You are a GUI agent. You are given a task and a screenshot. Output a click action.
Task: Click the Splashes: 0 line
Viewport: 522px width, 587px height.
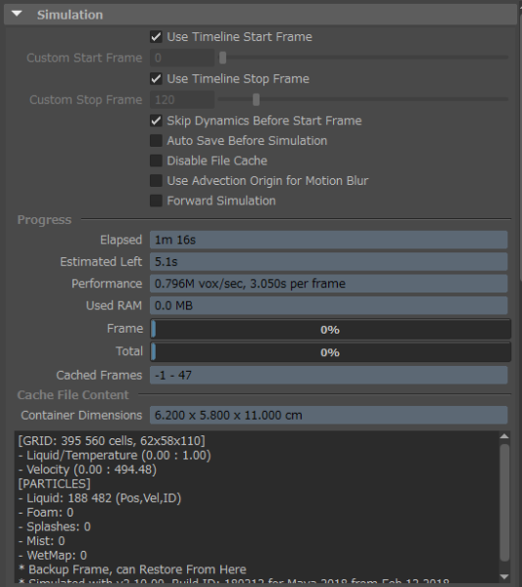click(54, 526)
